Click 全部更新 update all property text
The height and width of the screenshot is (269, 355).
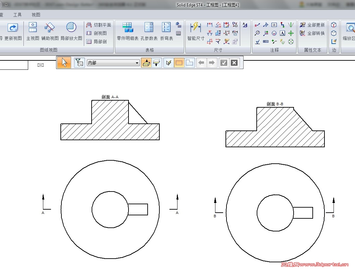[312, 25]
